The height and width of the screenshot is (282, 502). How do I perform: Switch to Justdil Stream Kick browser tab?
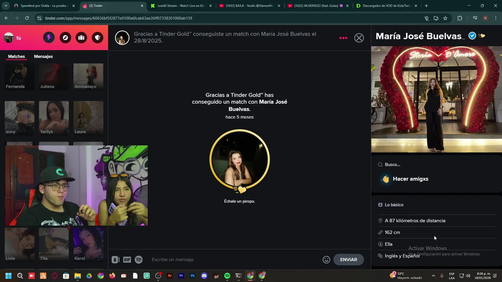tap(181, 6)
